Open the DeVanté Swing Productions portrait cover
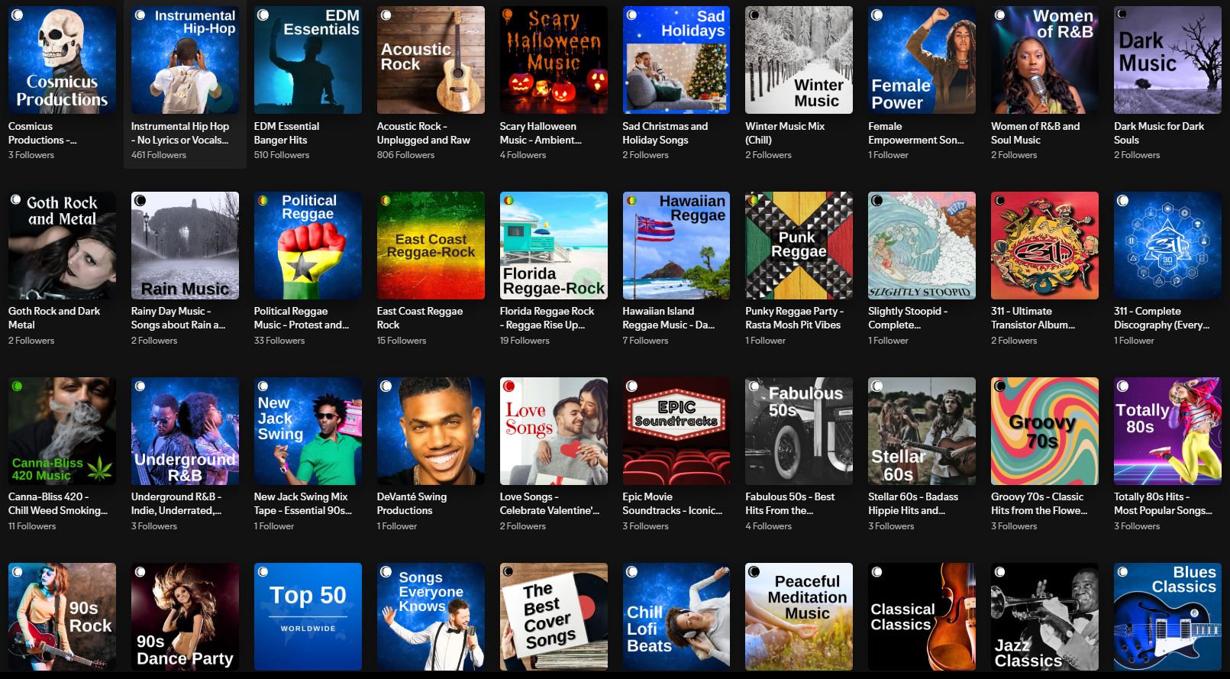Viewport: 1230px width, 679px height. pyautogui.click(x=431, y=431)
